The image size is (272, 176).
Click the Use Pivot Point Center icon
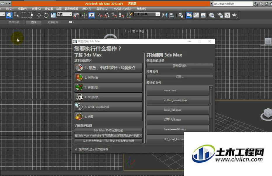point(76,15)
